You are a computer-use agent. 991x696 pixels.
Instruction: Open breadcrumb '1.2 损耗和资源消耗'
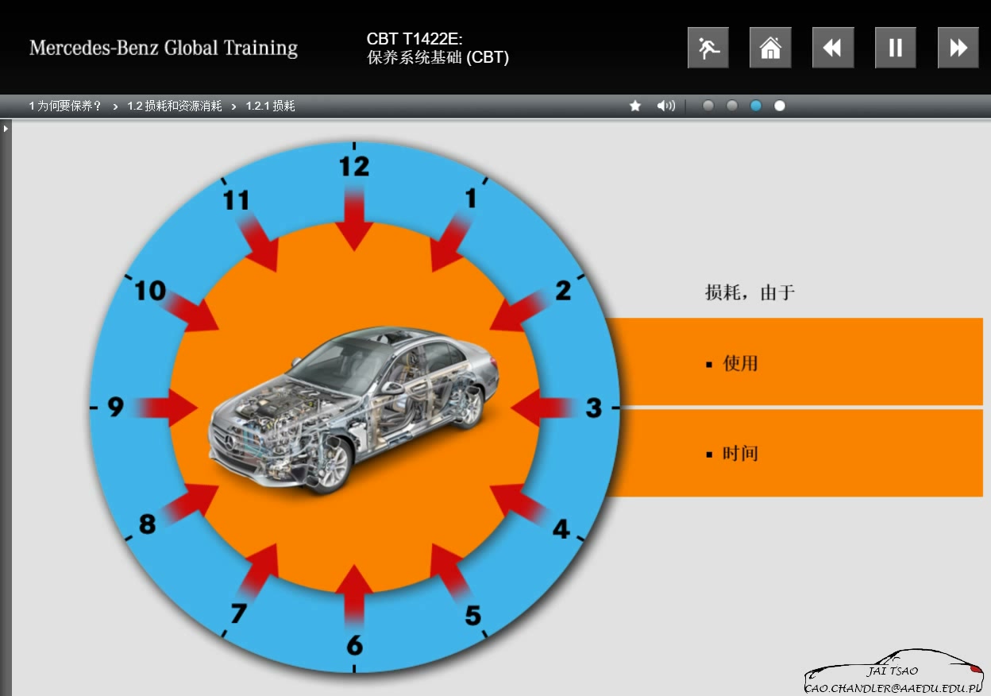[175, 106]
